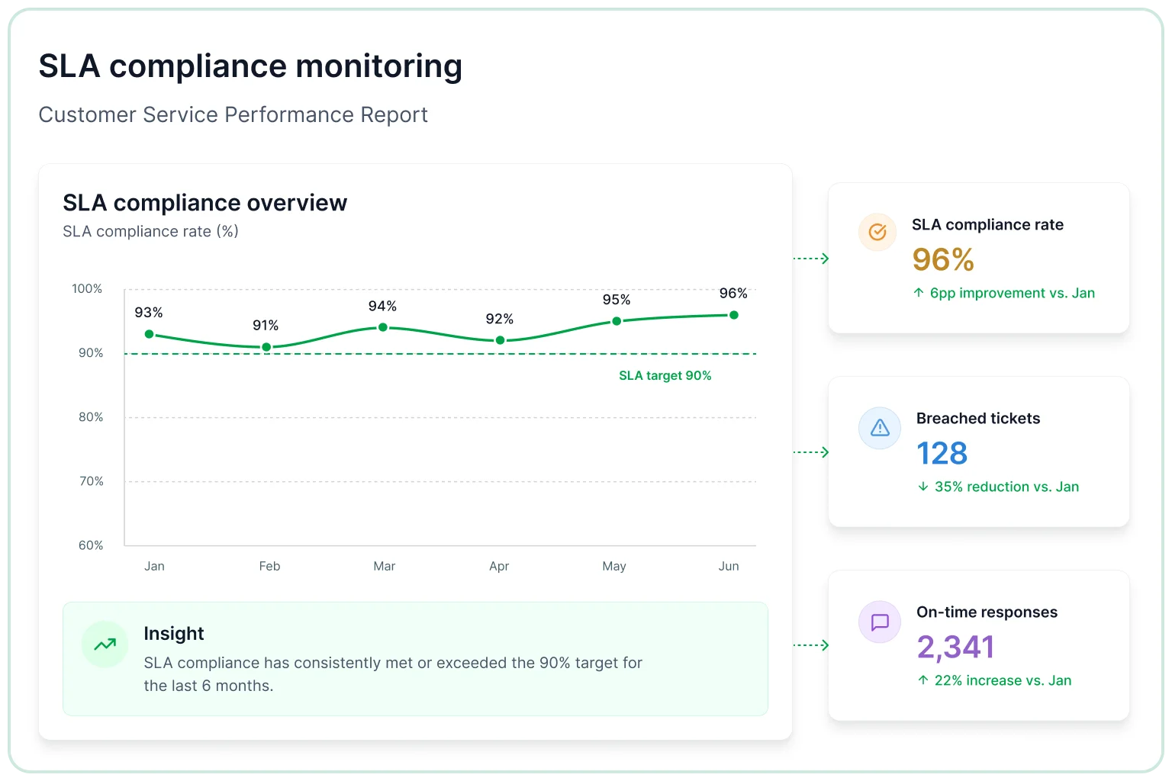Click the up arrow beside 22% increase

point(923,680)
